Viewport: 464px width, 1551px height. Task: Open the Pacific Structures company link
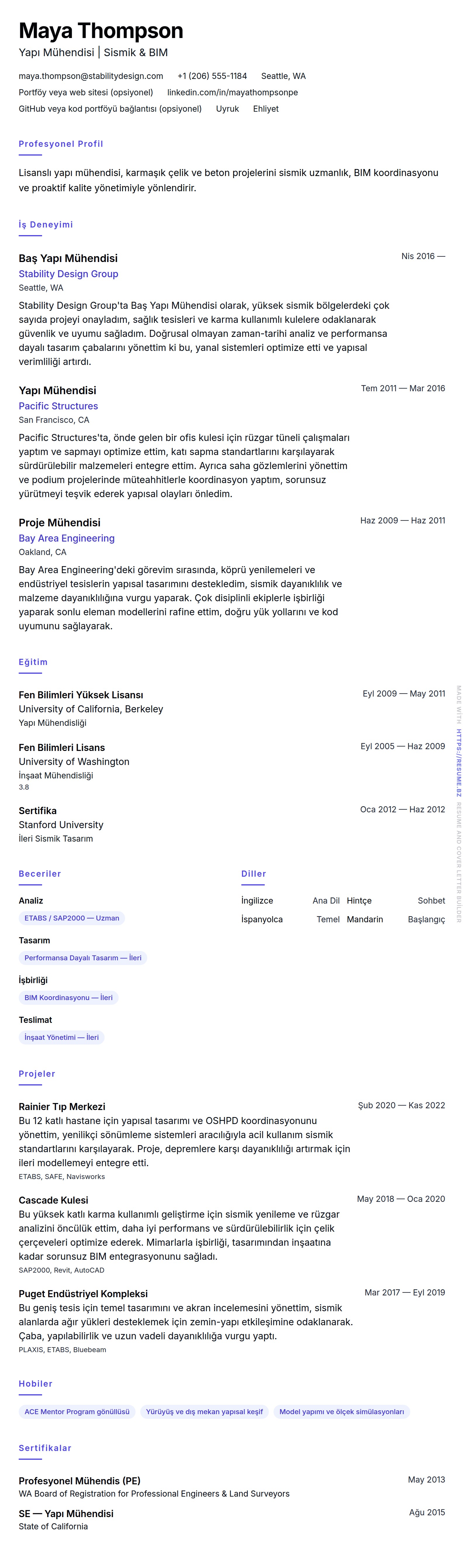[x=58, y=406]
